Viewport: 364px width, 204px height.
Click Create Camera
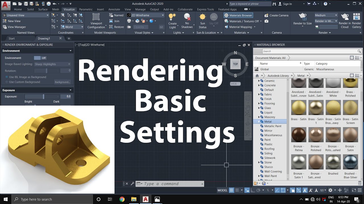276,15
